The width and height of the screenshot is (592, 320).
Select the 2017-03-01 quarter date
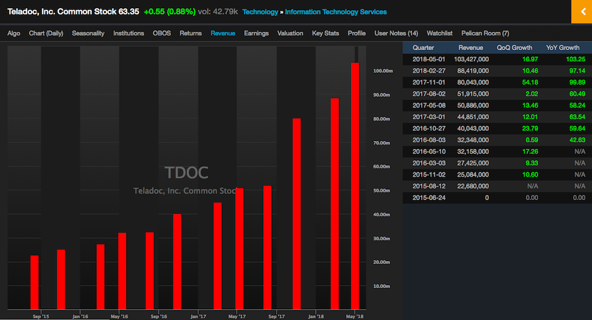click(429, 117)
